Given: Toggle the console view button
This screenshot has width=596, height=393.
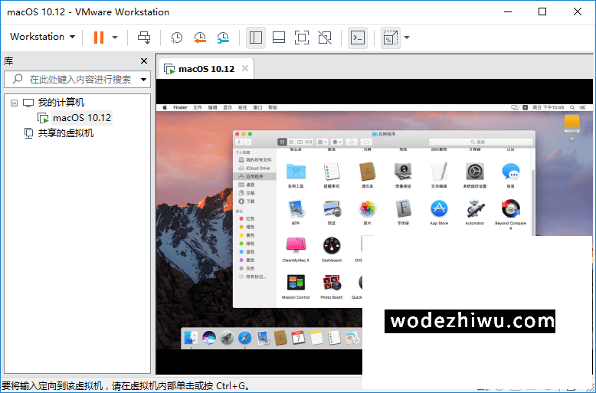Looking at the screenshot, I should tap(358, 38).
